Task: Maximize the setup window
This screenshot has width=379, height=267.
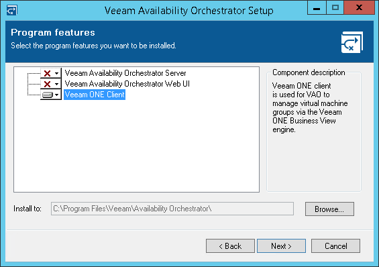Action: (x=335, y=8)
